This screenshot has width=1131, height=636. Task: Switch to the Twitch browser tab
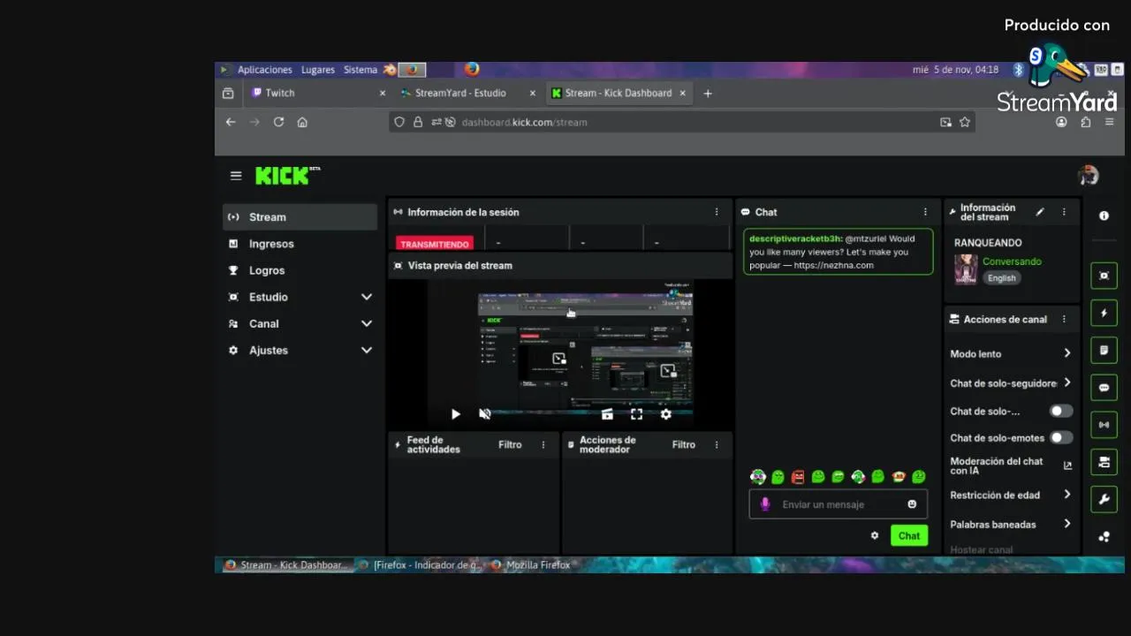click(318, 93)
